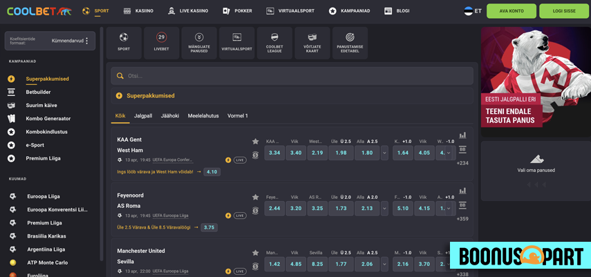Select Vormel 1 filter tab

point(238,115)
